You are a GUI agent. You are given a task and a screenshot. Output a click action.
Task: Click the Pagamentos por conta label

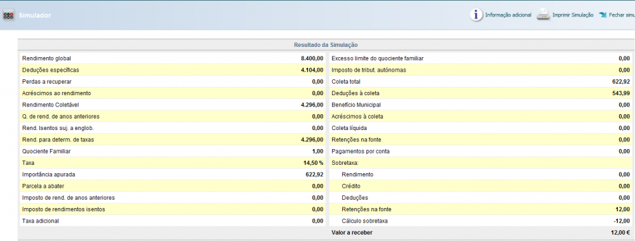point(361,151)
